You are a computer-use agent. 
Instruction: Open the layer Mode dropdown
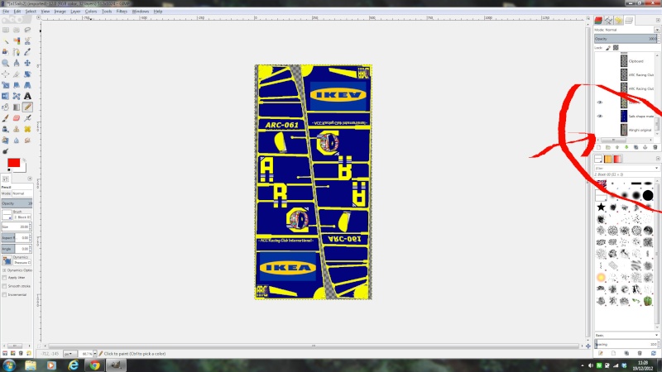[x=657, y=30]
